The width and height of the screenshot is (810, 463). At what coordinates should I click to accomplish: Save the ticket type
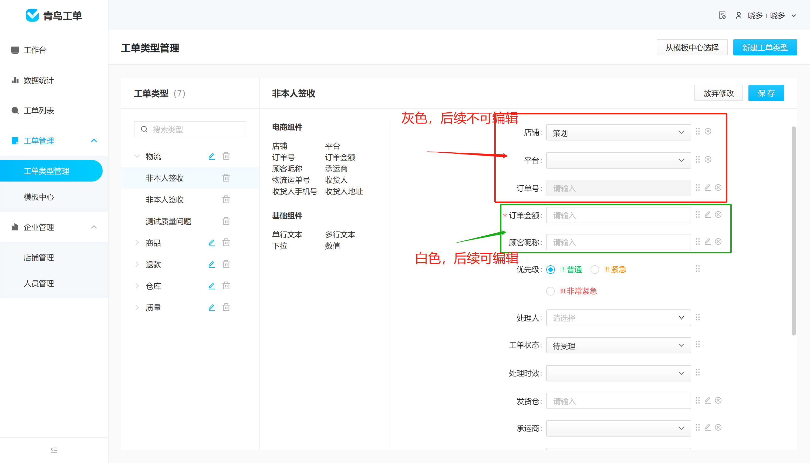766,93
